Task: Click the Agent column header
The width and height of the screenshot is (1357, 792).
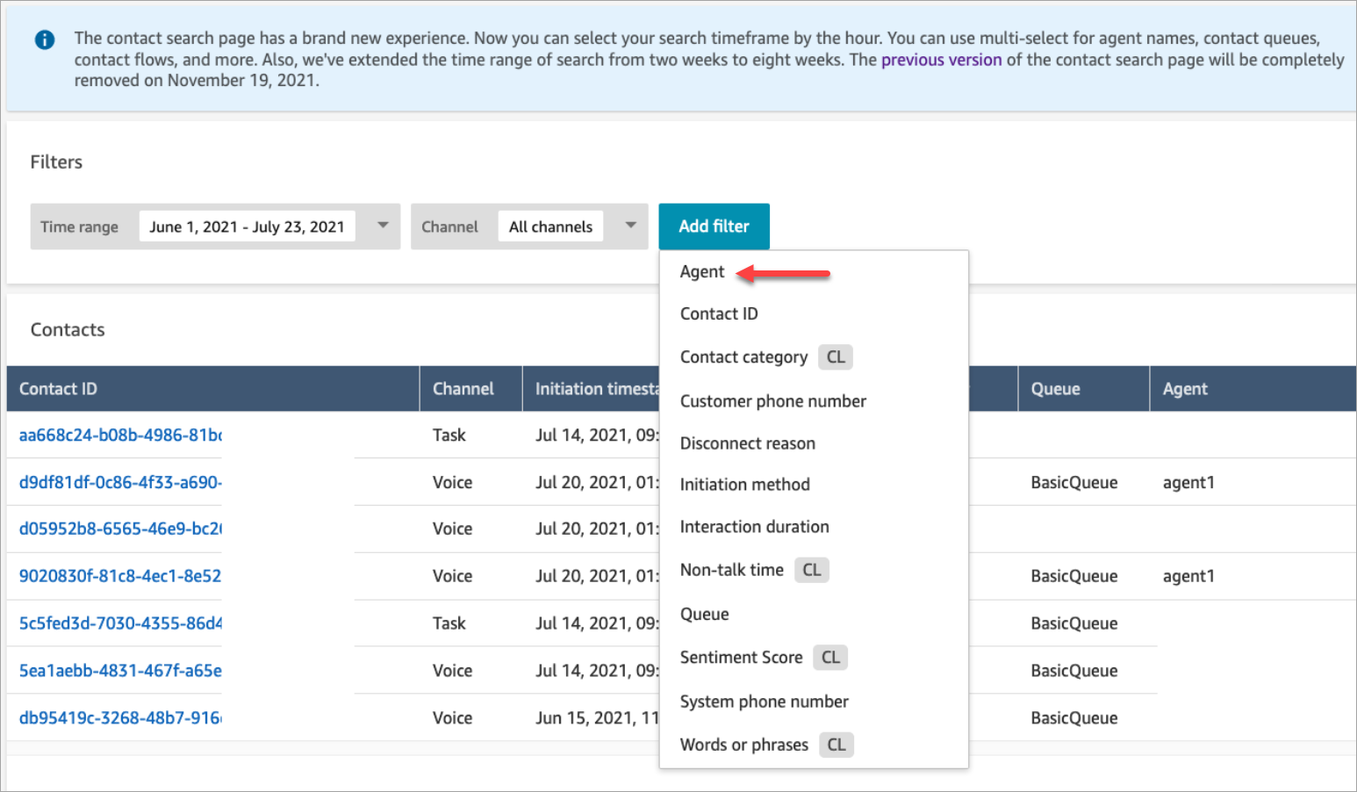Action: point(1185,388)
